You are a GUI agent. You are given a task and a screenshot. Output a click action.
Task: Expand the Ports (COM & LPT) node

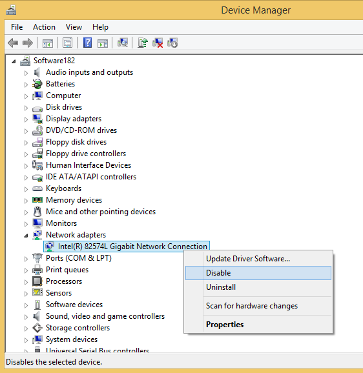26,259
